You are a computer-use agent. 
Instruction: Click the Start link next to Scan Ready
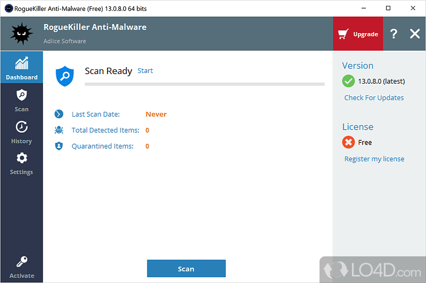tap(145, 71)
